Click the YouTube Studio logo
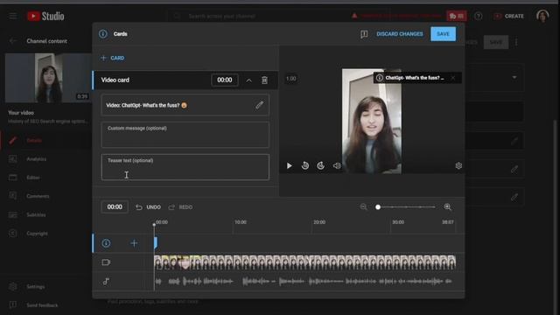The image size is (560, 315). click(45, 16)
